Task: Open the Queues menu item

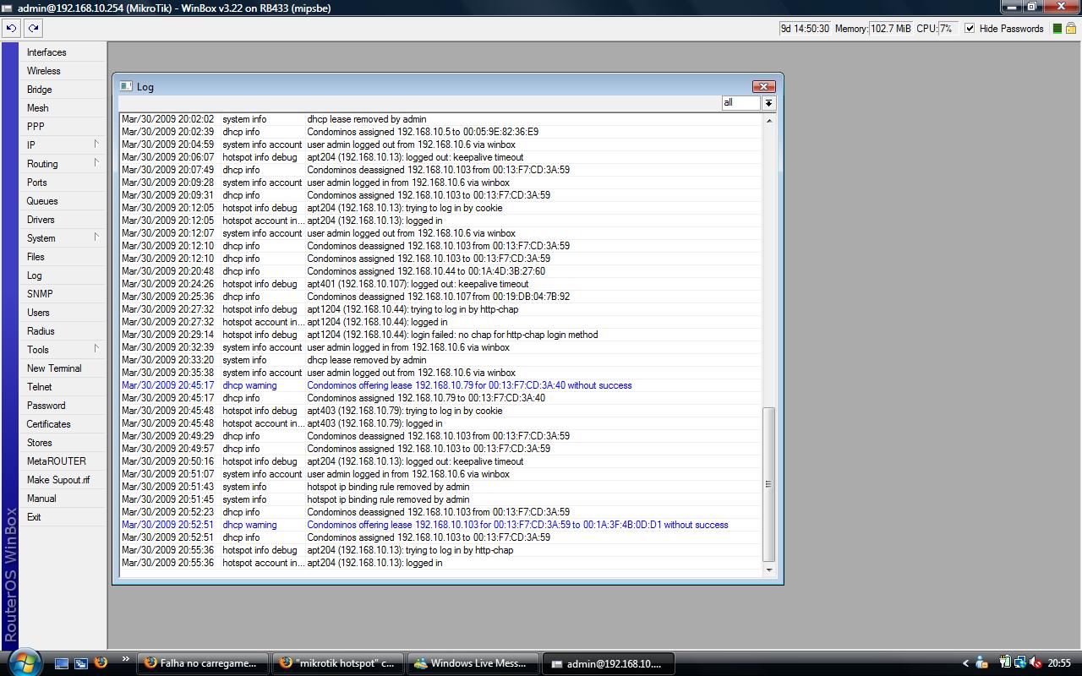Action: click(63, 201)
